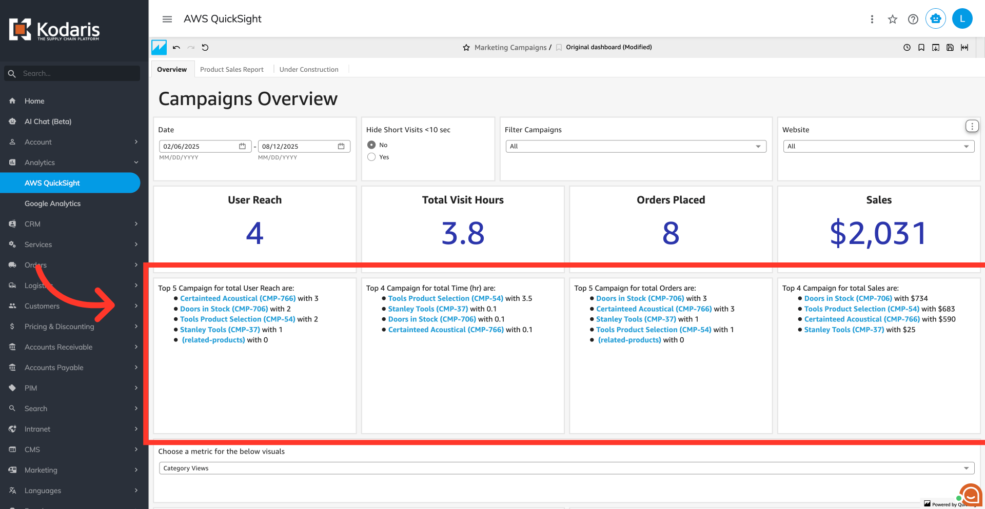Open the schedule clock icon in toolbar
Viewport: 985px width, 509px height.
[907, 48]
